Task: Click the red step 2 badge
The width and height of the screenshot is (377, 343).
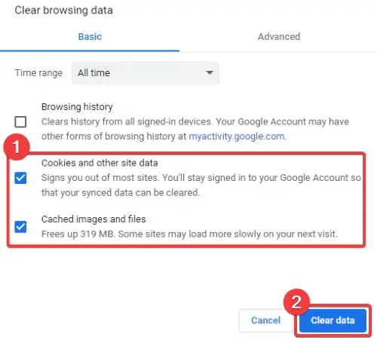Action: click(296, 302)
